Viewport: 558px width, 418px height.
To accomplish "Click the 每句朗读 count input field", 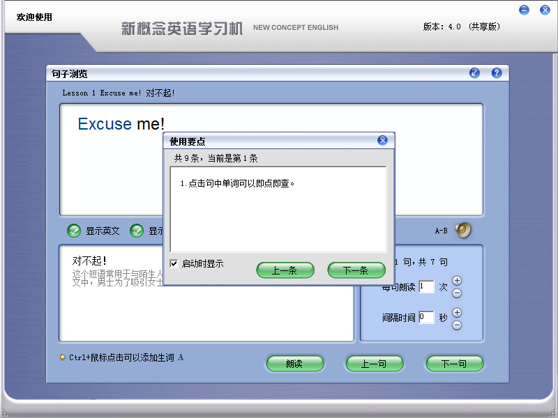I will [x=426, y=286].
